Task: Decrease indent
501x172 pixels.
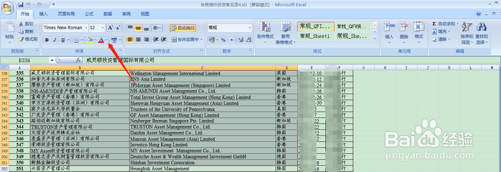Action: (x=156, y=40)
